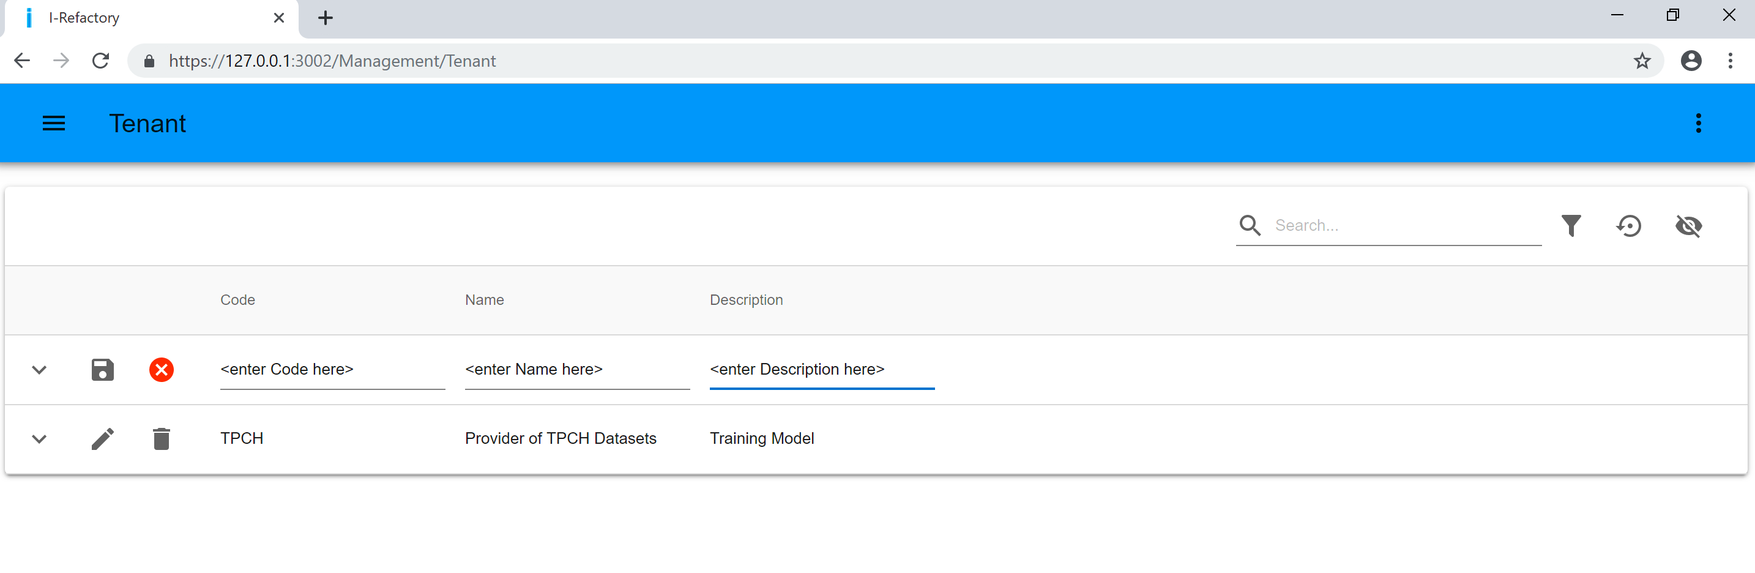Cancel the new row with red X
This screenshot has width=1755, height=573.
click(x=162, y=370)
